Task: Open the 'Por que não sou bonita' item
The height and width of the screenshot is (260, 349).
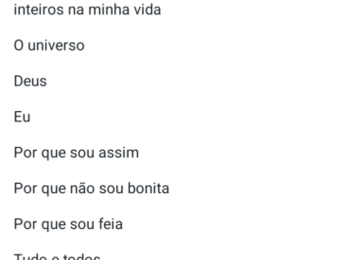Action: coord(92,189)
